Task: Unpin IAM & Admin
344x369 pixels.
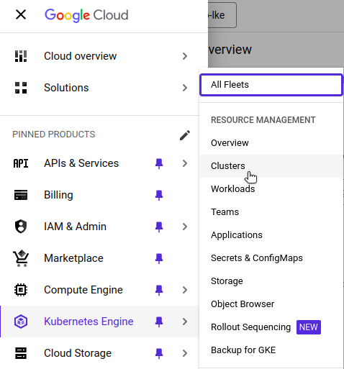Action: tap(159, 227)
